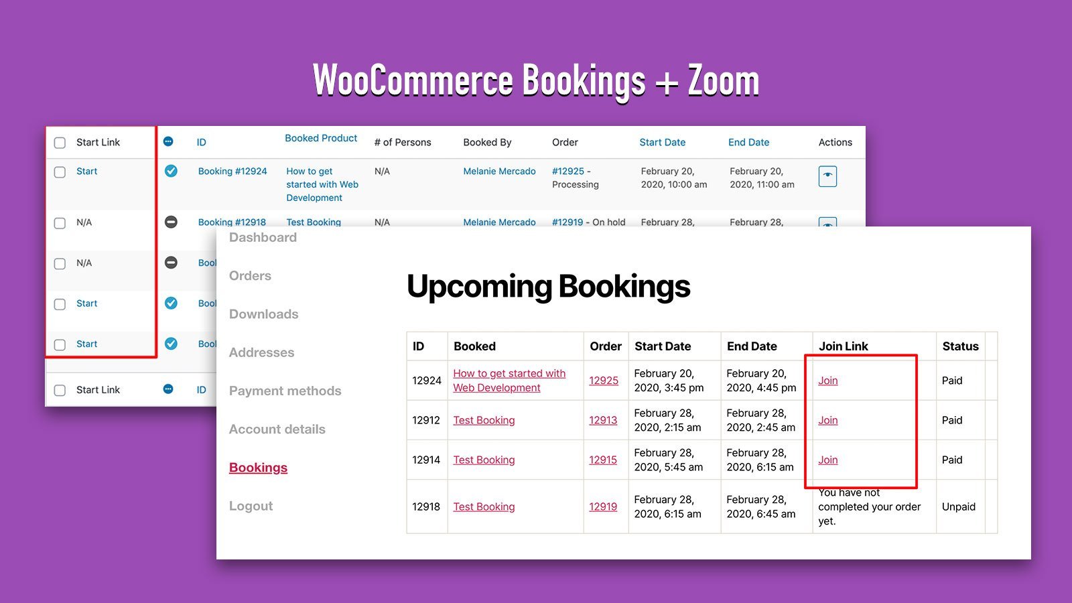Viewport: 1072px width, 603px height.
Task: Tick the checkbox of the fourth booking row
Action: pyautogui.click(x=60, y=304)
